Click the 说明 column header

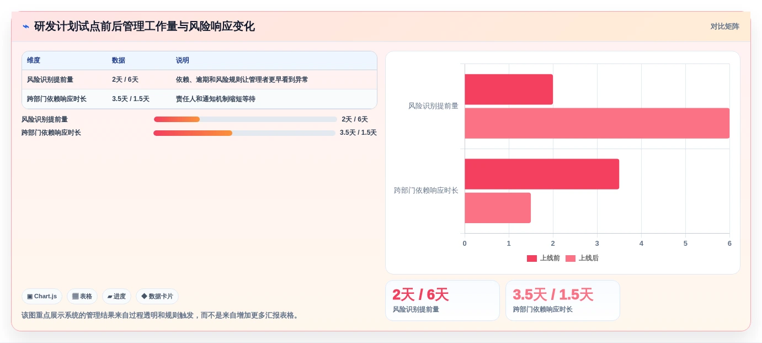coord(183,60)
